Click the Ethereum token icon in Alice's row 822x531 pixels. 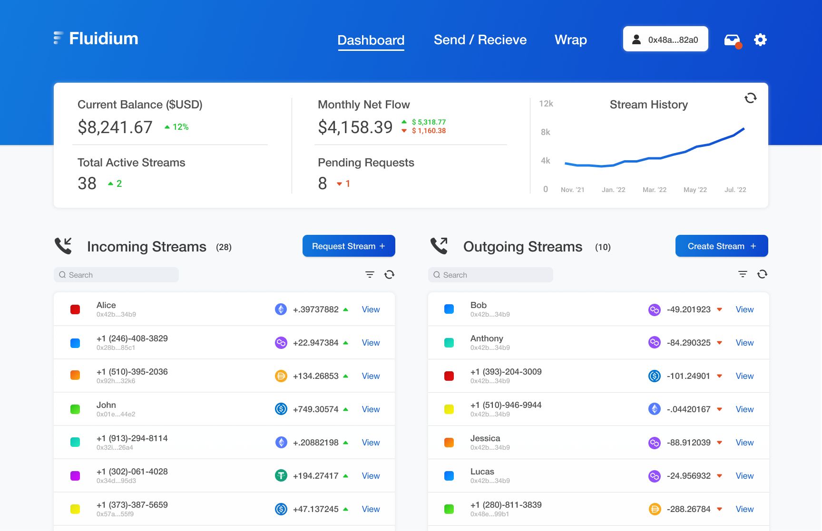pyautogui.click(x=281, y=309)
